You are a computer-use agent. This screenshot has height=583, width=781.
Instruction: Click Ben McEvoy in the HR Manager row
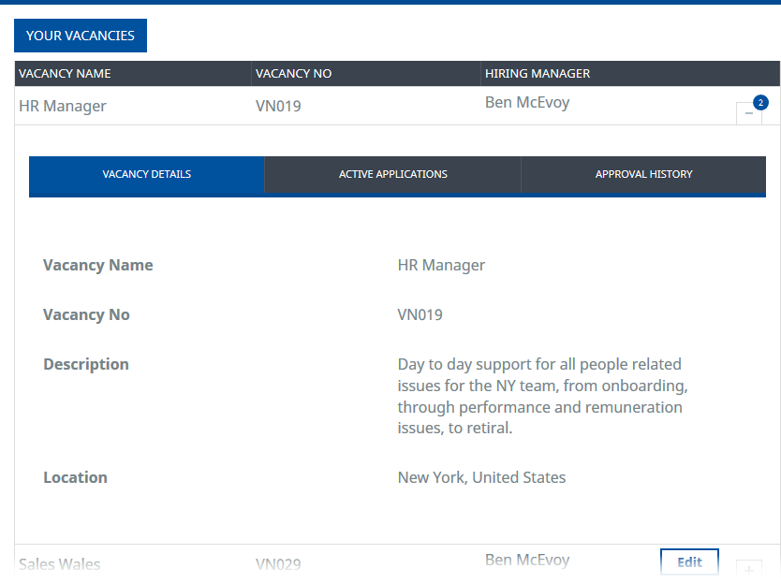click(526, 102)
